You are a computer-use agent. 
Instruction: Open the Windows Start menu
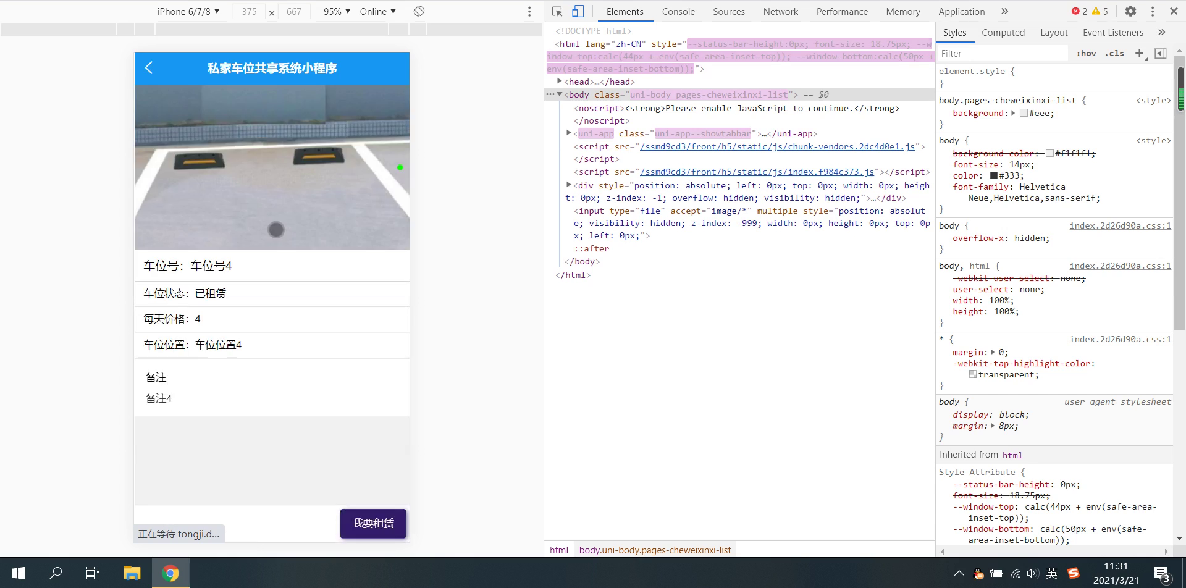[19, 573]
